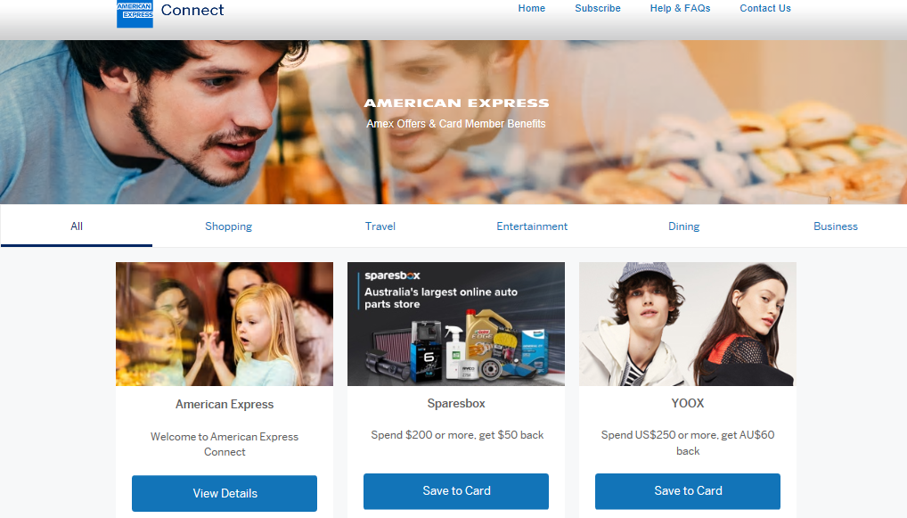
Task: Click the American Express logo icon
Action: point(135,13)
